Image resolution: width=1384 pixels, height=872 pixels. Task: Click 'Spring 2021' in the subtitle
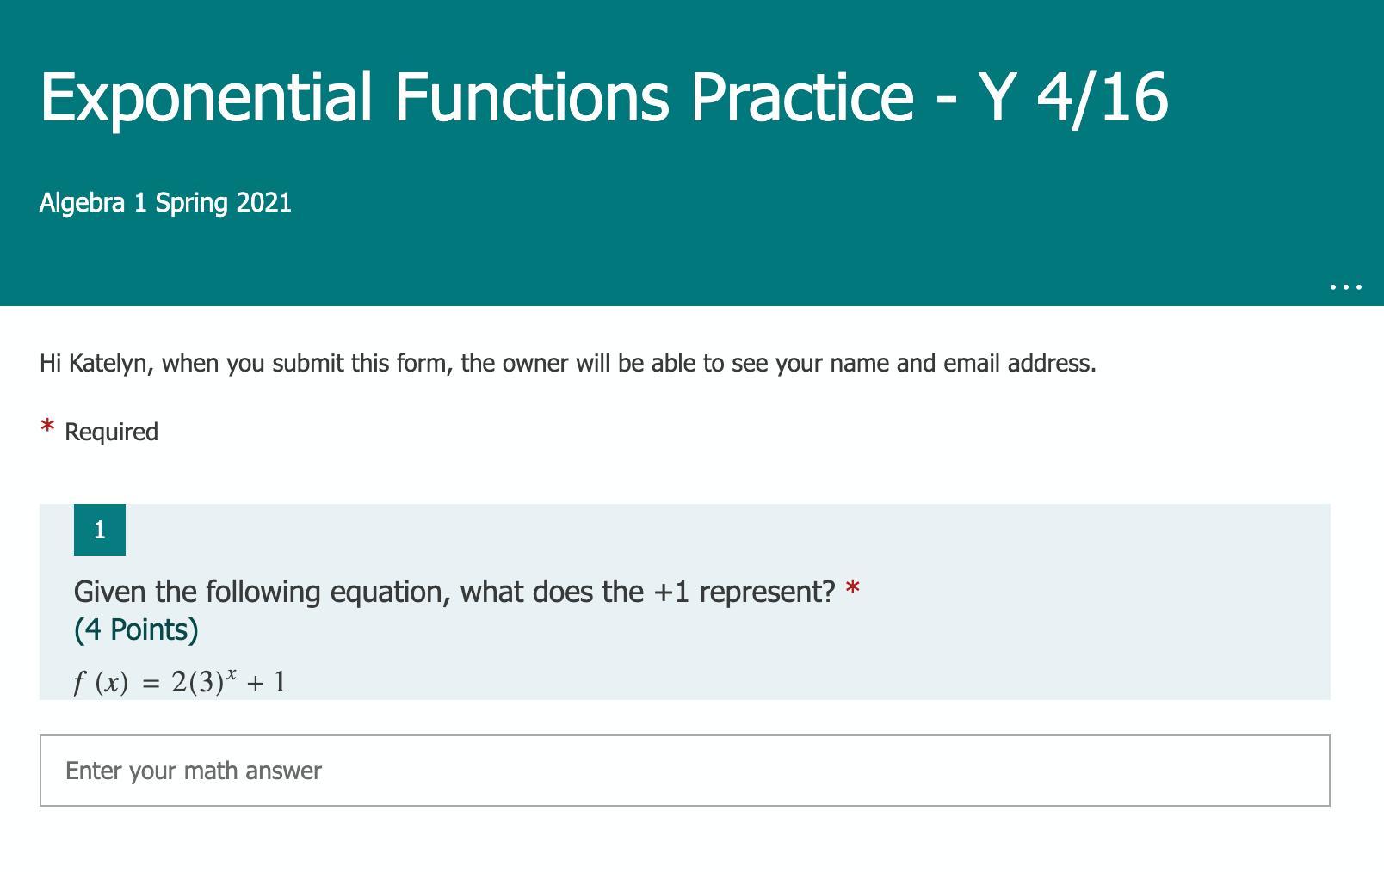point(223,203)
